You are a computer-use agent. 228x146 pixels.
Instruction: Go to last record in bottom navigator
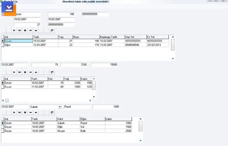tap(20, 112)
